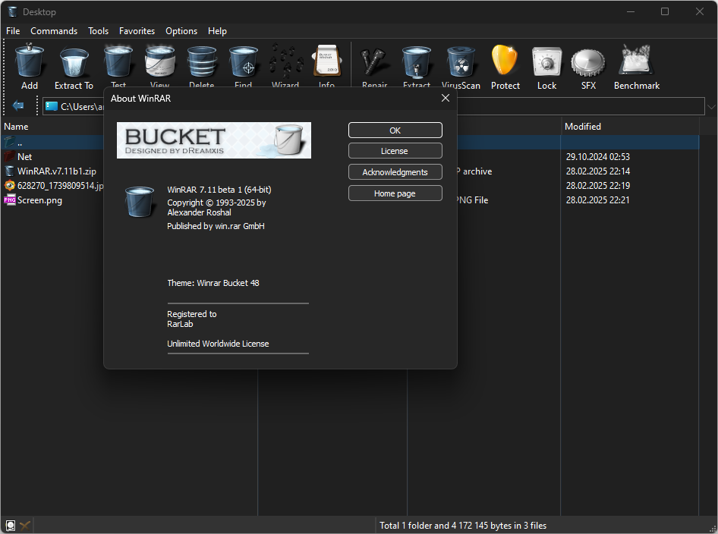The width and height of the screenshot is (718, 534).
Task: Start the Benchmark toolbar icon
Action: 636,60
